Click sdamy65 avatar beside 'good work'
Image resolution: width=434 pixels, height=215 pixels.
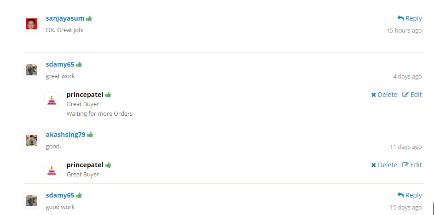[31, 201]
